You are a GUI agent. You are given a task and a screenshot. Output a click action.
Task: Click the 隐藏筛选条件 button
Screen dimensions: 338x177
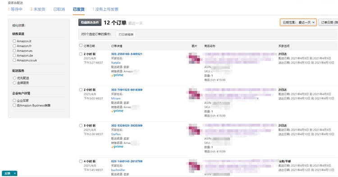pyautogui.click(x=90, y=23)
